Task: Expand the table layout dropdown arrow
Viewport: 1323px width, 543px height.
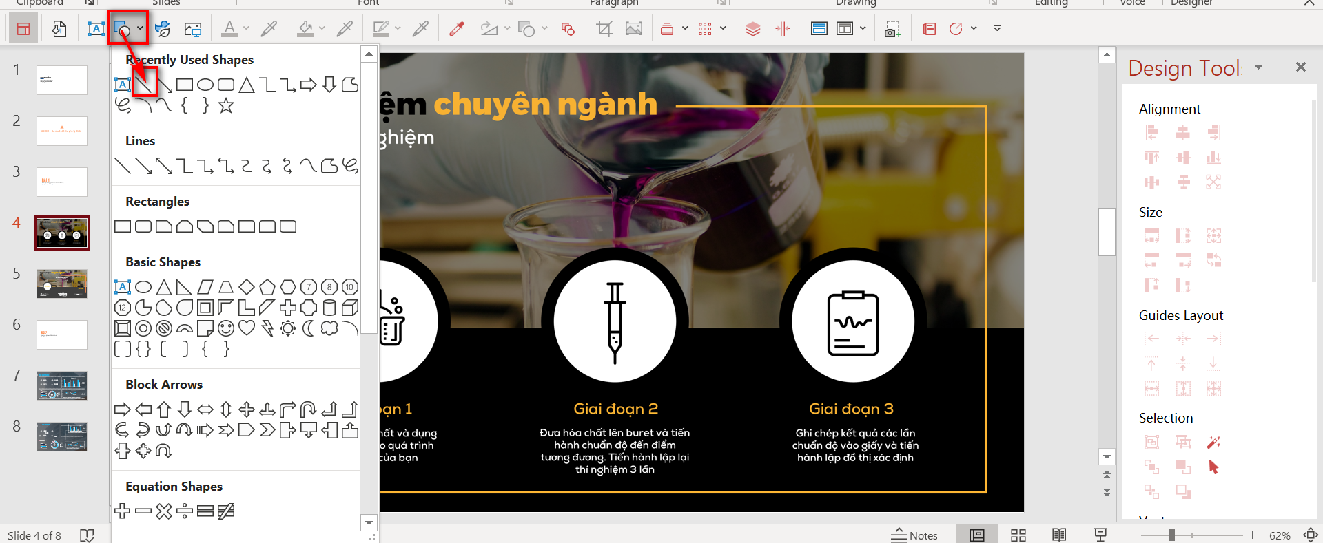Action: (863, 29)
